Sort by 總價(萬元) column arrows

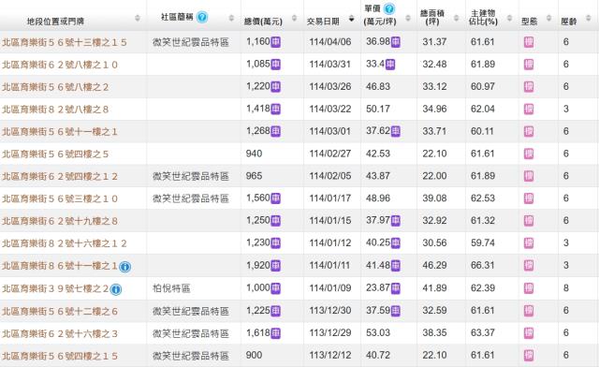(294, 18)
